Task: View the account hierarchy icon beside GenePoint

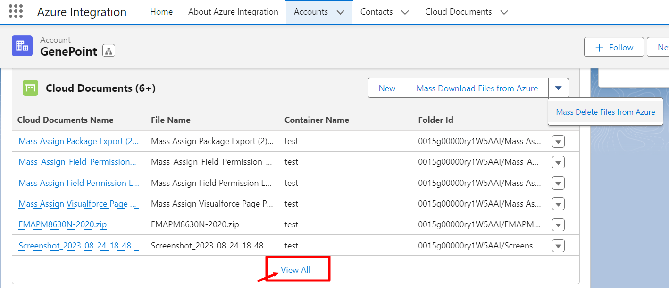Action: 109,51
